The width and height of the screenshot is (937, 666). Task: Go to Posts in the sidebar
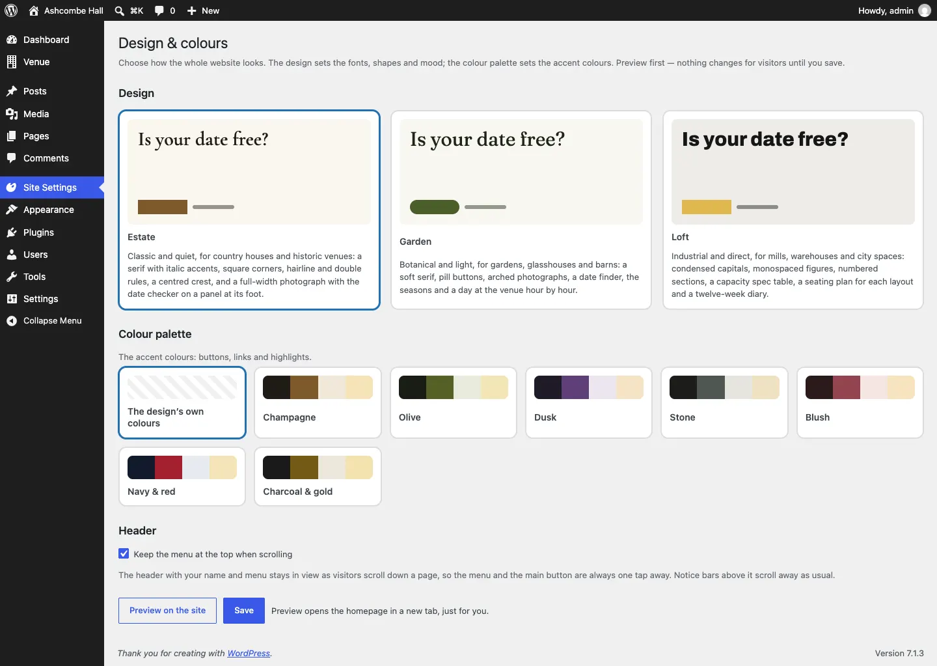[x=52, y=91]
